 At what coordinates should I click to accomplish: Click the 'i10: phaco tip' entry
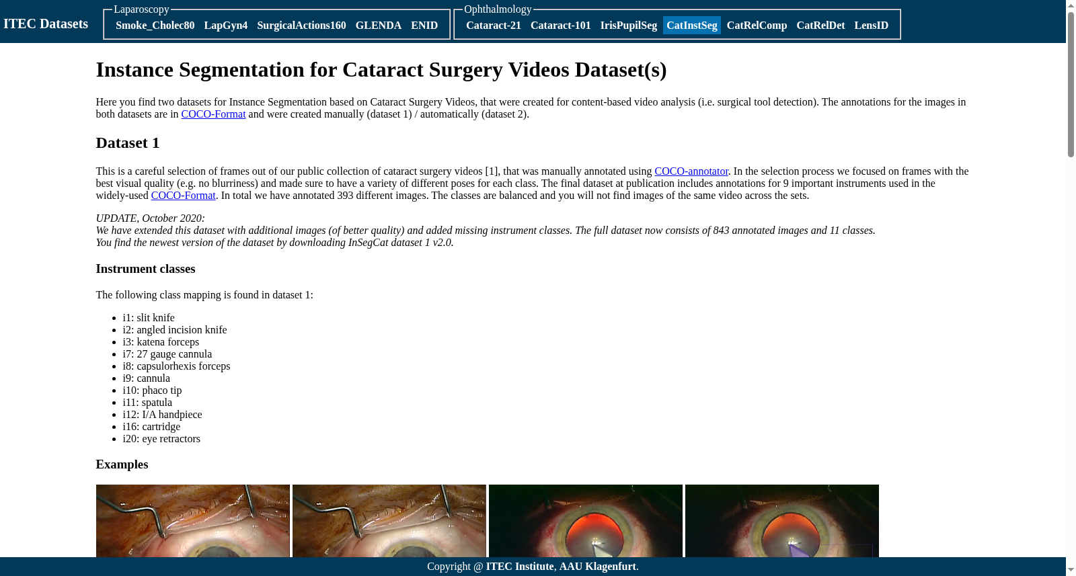[x=152, y=390]
